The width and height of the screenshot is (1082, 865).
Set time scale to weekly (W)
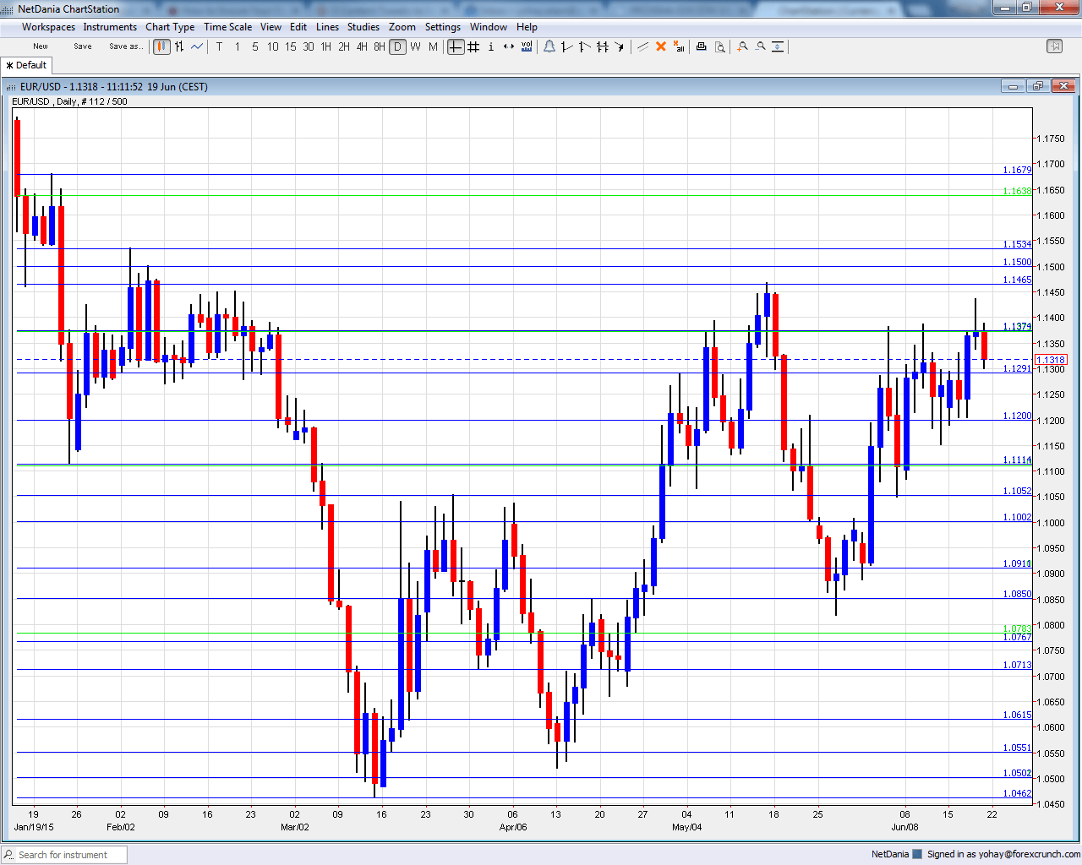click(415, 46)
